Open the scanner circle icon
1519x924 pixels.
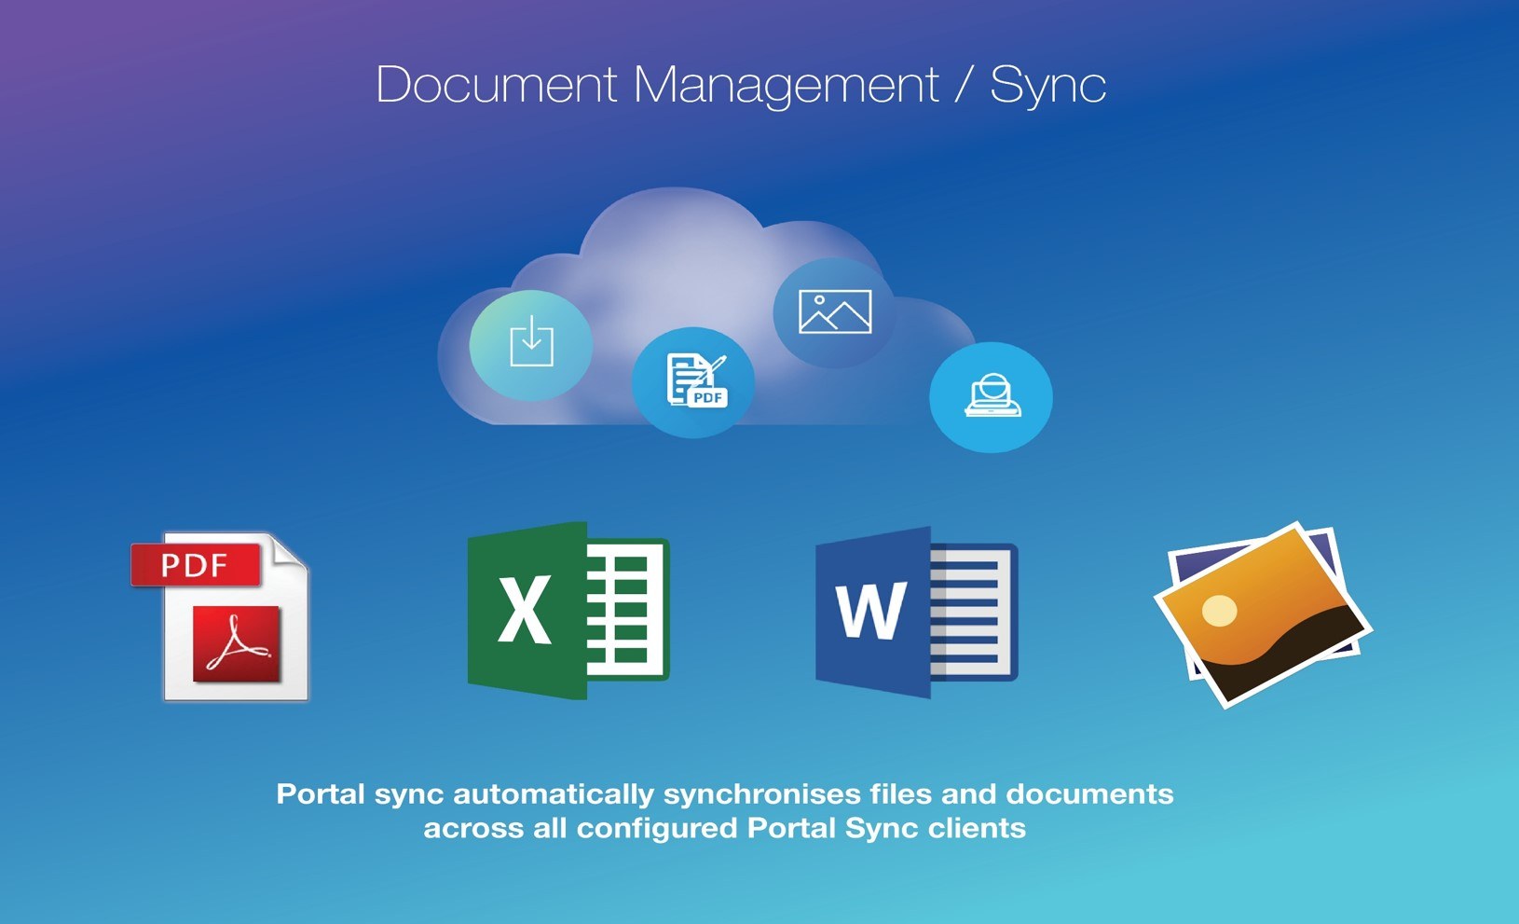coord(991,397)
